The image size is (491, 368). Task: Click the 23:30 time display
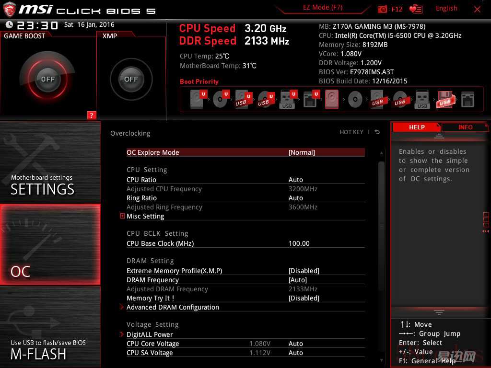(x=37, y=25)
